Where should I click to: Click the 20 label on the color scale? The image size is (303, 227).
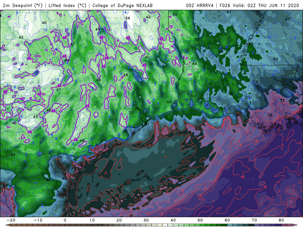[x=119, y=220]
